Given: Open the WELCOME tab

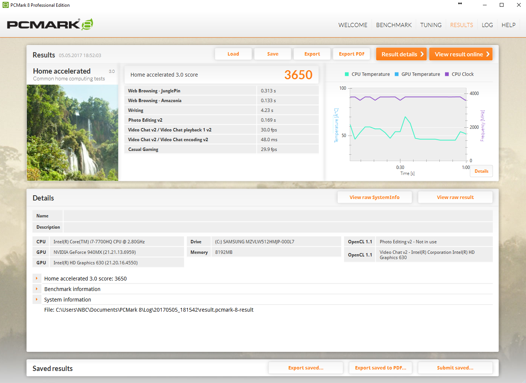Looking at the screenshot, I should click(353, 25).
